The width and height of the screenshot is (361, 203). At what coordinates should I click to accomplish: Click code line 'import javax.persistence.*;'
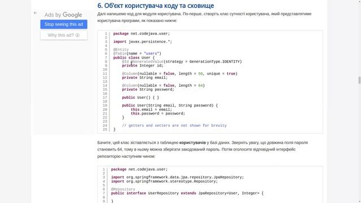coord(143,42)
